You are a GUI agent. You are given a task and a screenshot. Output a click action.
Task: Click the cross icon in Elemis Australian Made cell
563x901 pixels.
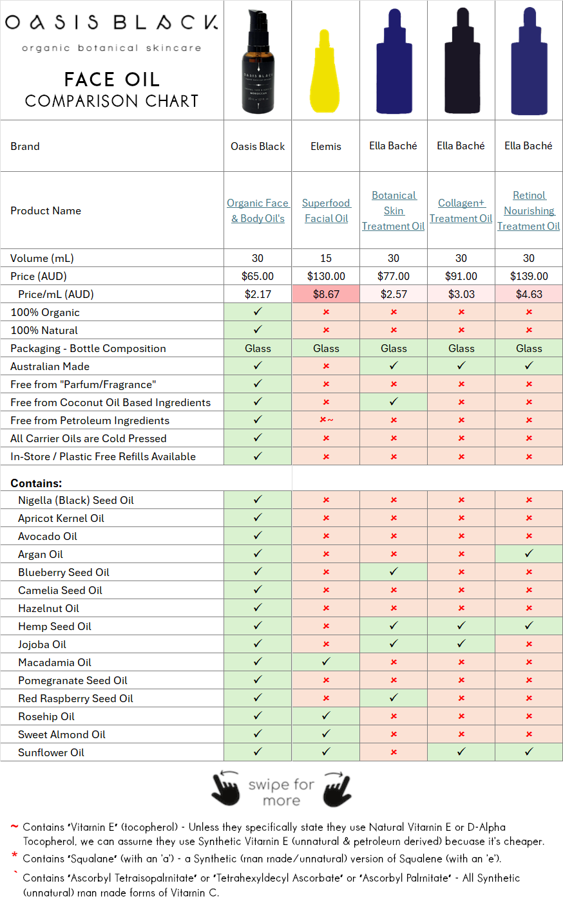tap(325, 366)
